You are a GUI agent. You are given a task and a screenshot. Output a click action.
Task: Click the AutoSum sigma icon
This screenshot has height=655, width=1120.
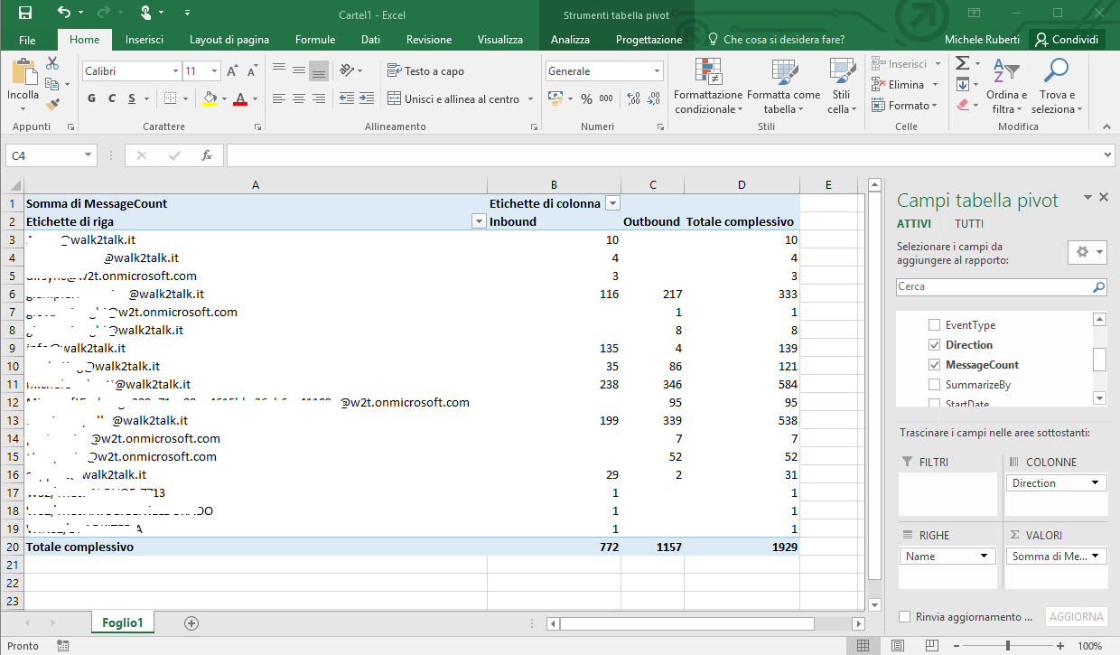point(963,63)
